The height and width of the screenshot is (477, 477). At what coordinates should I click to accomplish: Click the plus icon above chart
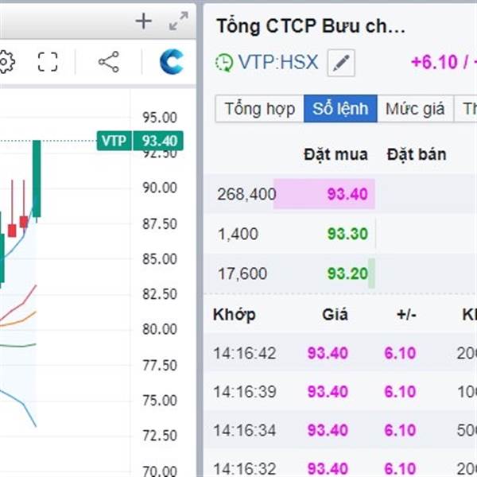(x=144, y=21)
